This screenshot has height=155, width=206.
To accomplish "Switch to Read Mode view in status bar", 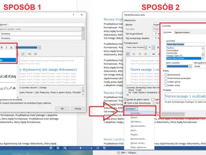I will (51, 148).
